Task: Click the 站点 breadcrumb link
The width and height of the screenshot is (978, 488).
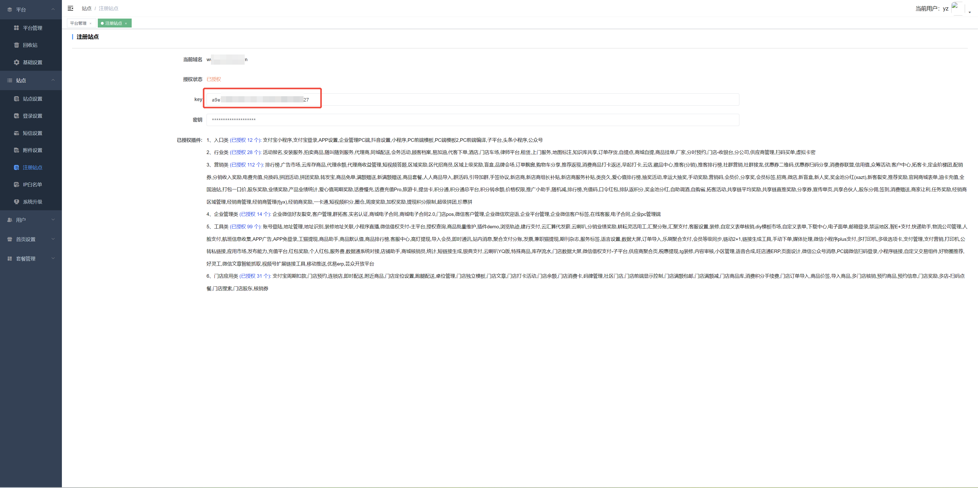Action: pyautogui.click(x=87, y=8)
